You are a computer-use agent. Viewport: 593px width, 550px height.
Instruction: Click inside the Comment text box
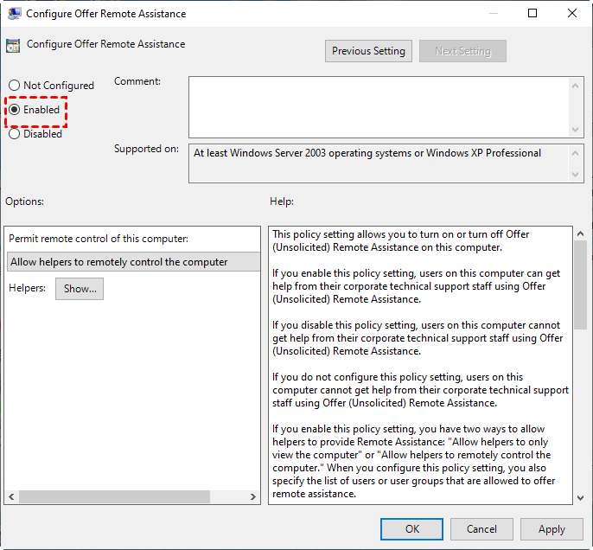coord(379,106)
